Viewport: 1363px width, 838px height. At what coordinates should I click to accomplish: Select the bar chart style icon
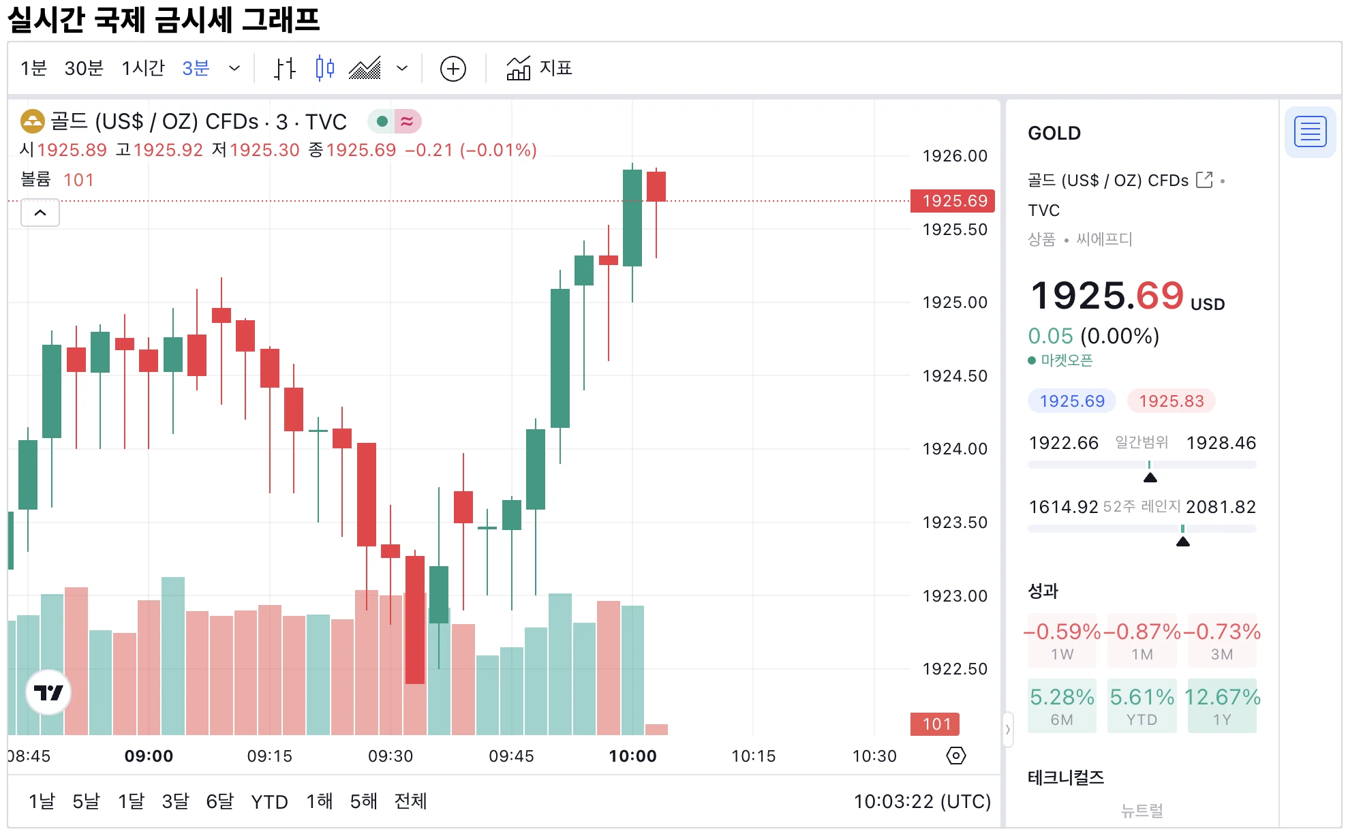pyautogui.click(x=284, y=68)
